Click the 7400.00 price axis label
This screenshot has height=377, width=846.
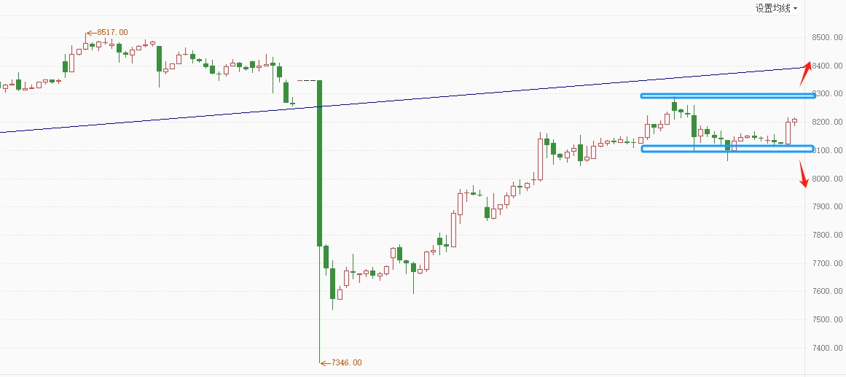[x=827, y=348]
